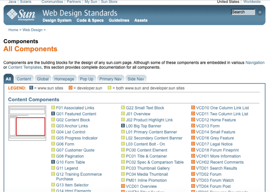The image size is (270, 192).
Task: Click the content area layout thumbnail
Action: pyautogui.click(x=27, y=123)
